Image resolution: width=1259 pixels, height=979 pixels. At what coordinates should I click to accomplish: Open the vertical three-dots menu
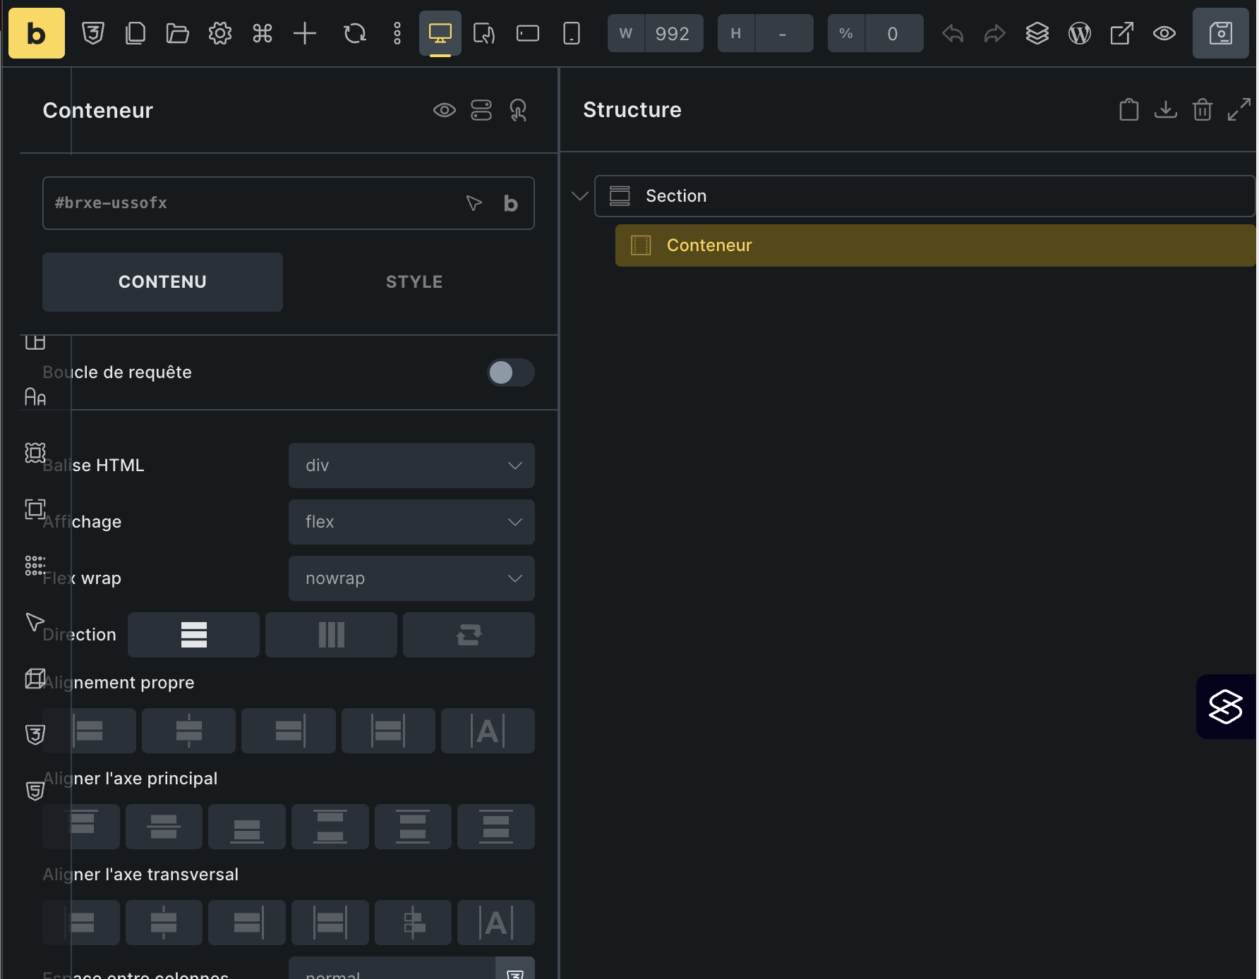(x=397, y=33)
